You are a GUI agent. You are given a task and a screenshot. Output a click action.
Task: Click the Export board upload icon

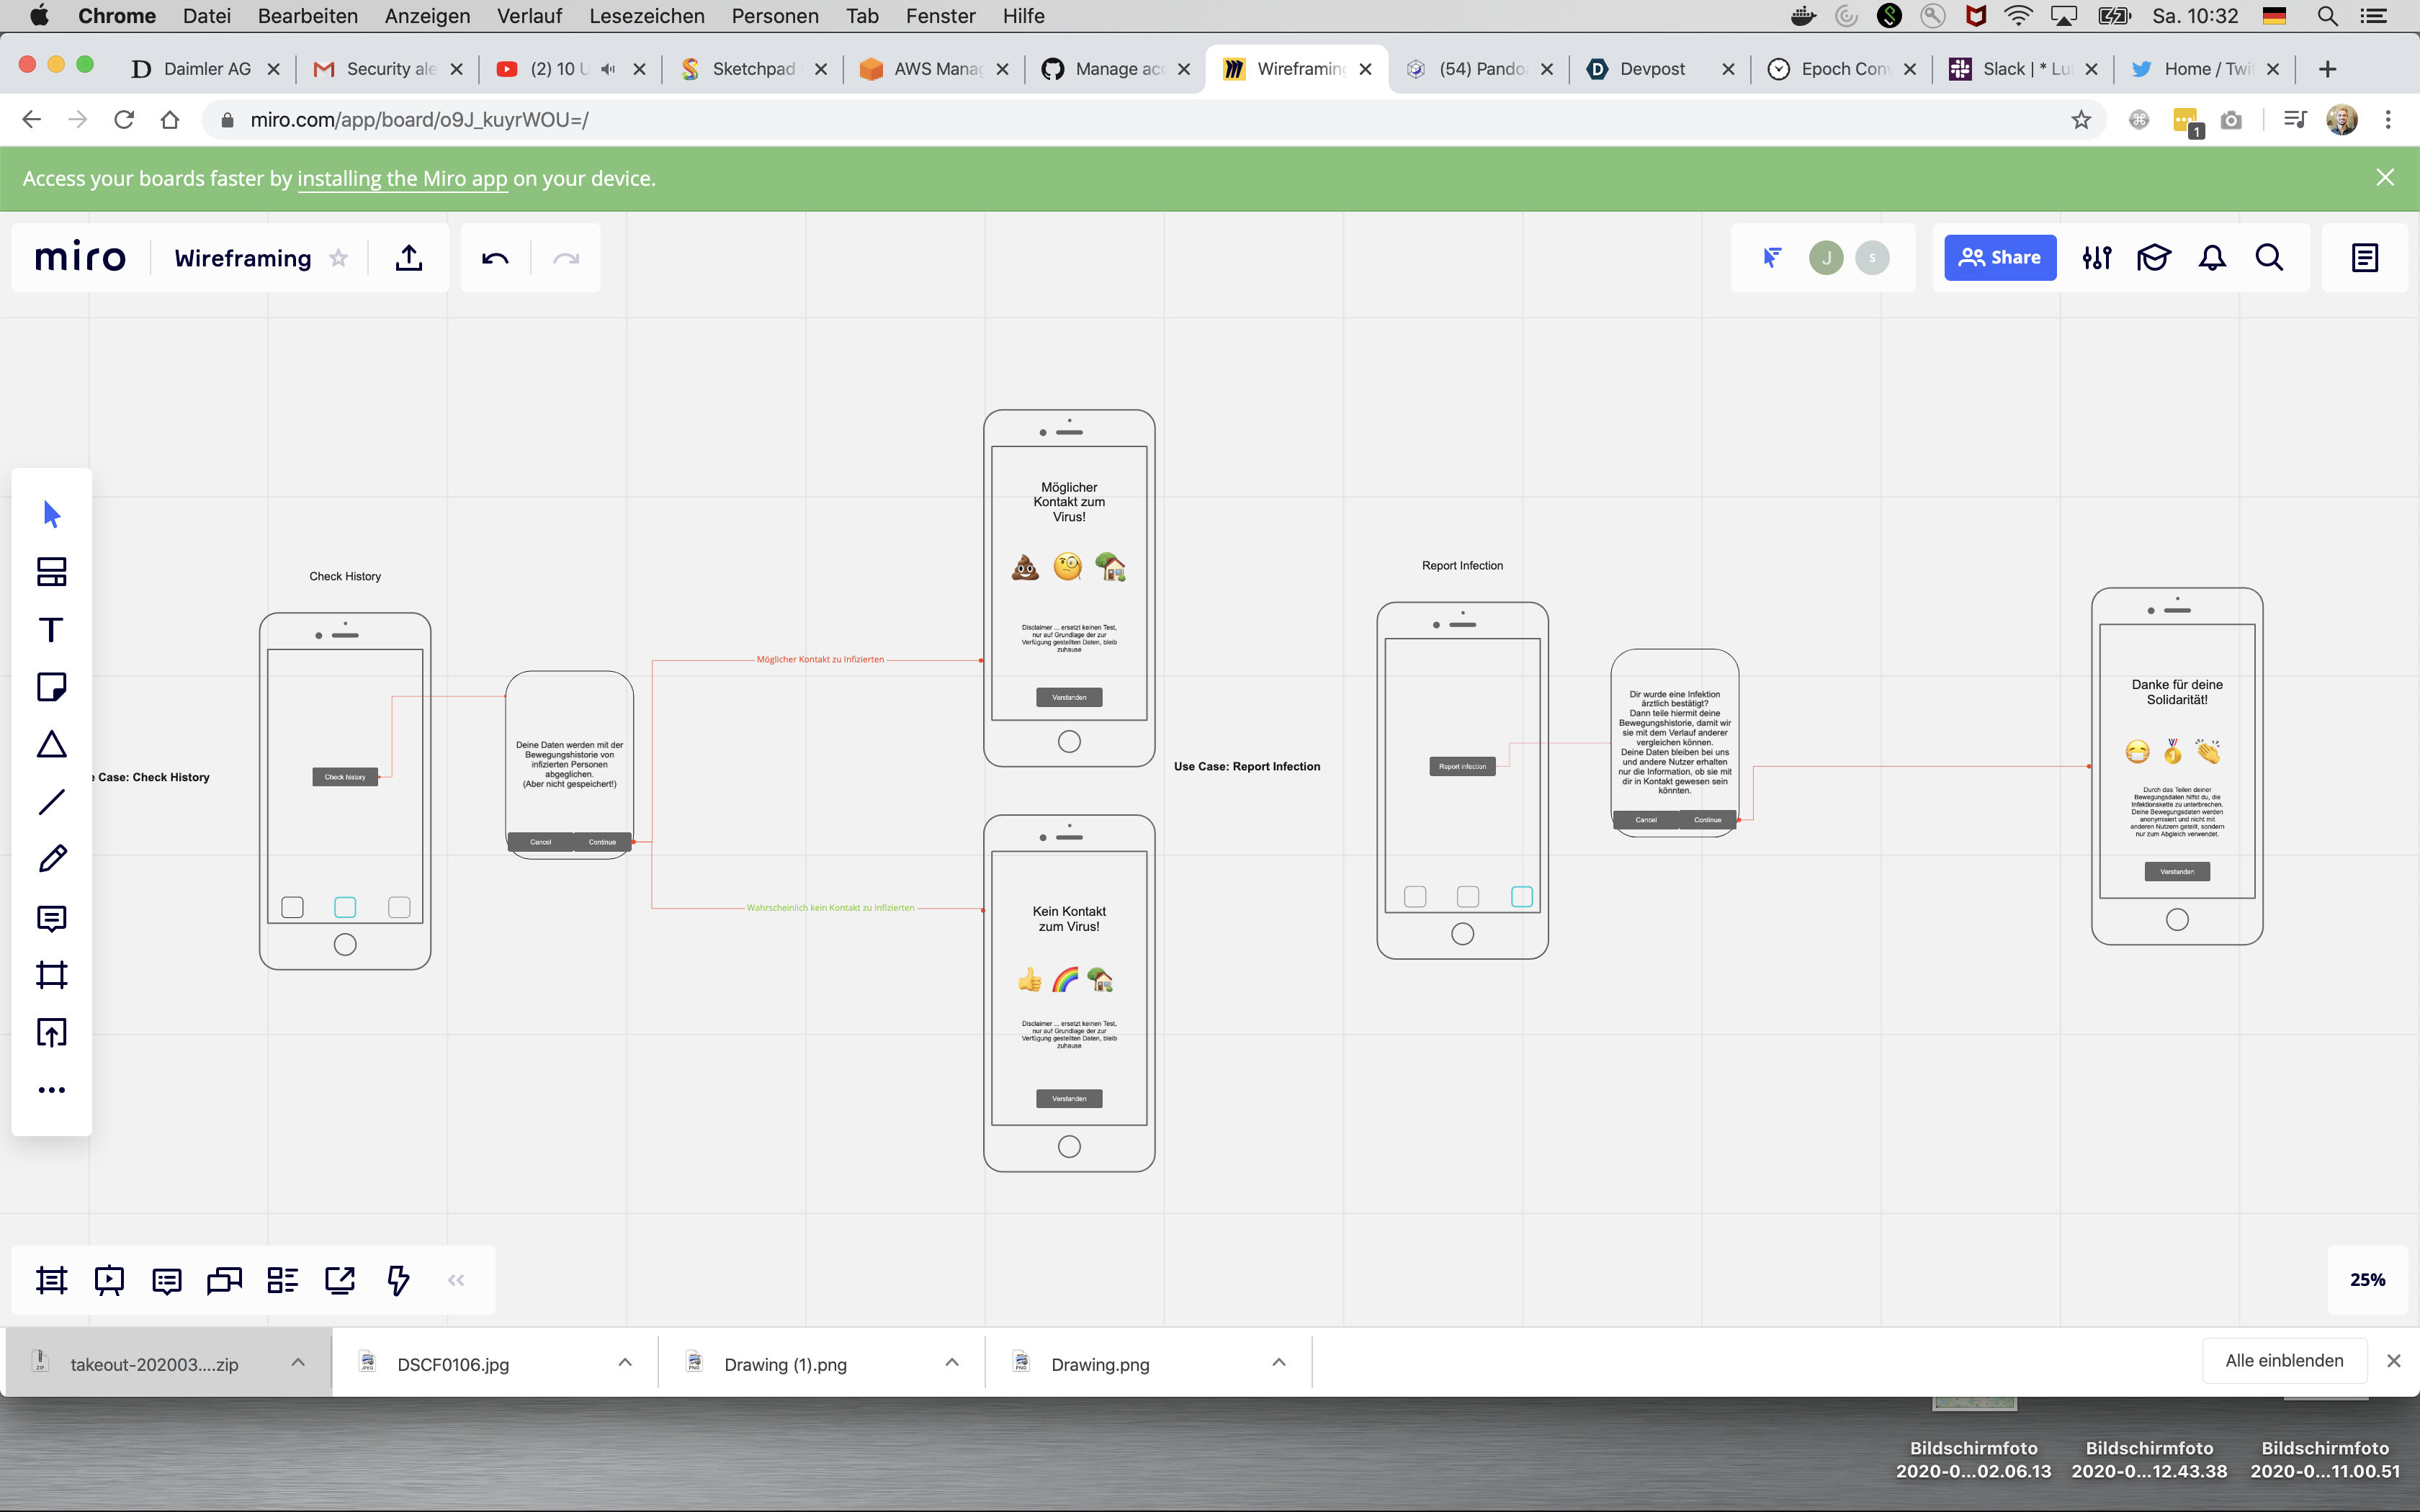[x=409, y=258]
